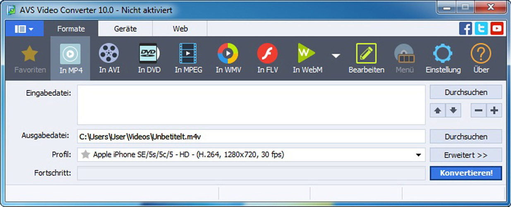Image resolution: width=511 pixels, height=207 pixels.
Task: Open the Profil dropdown list
Action: 418,155
